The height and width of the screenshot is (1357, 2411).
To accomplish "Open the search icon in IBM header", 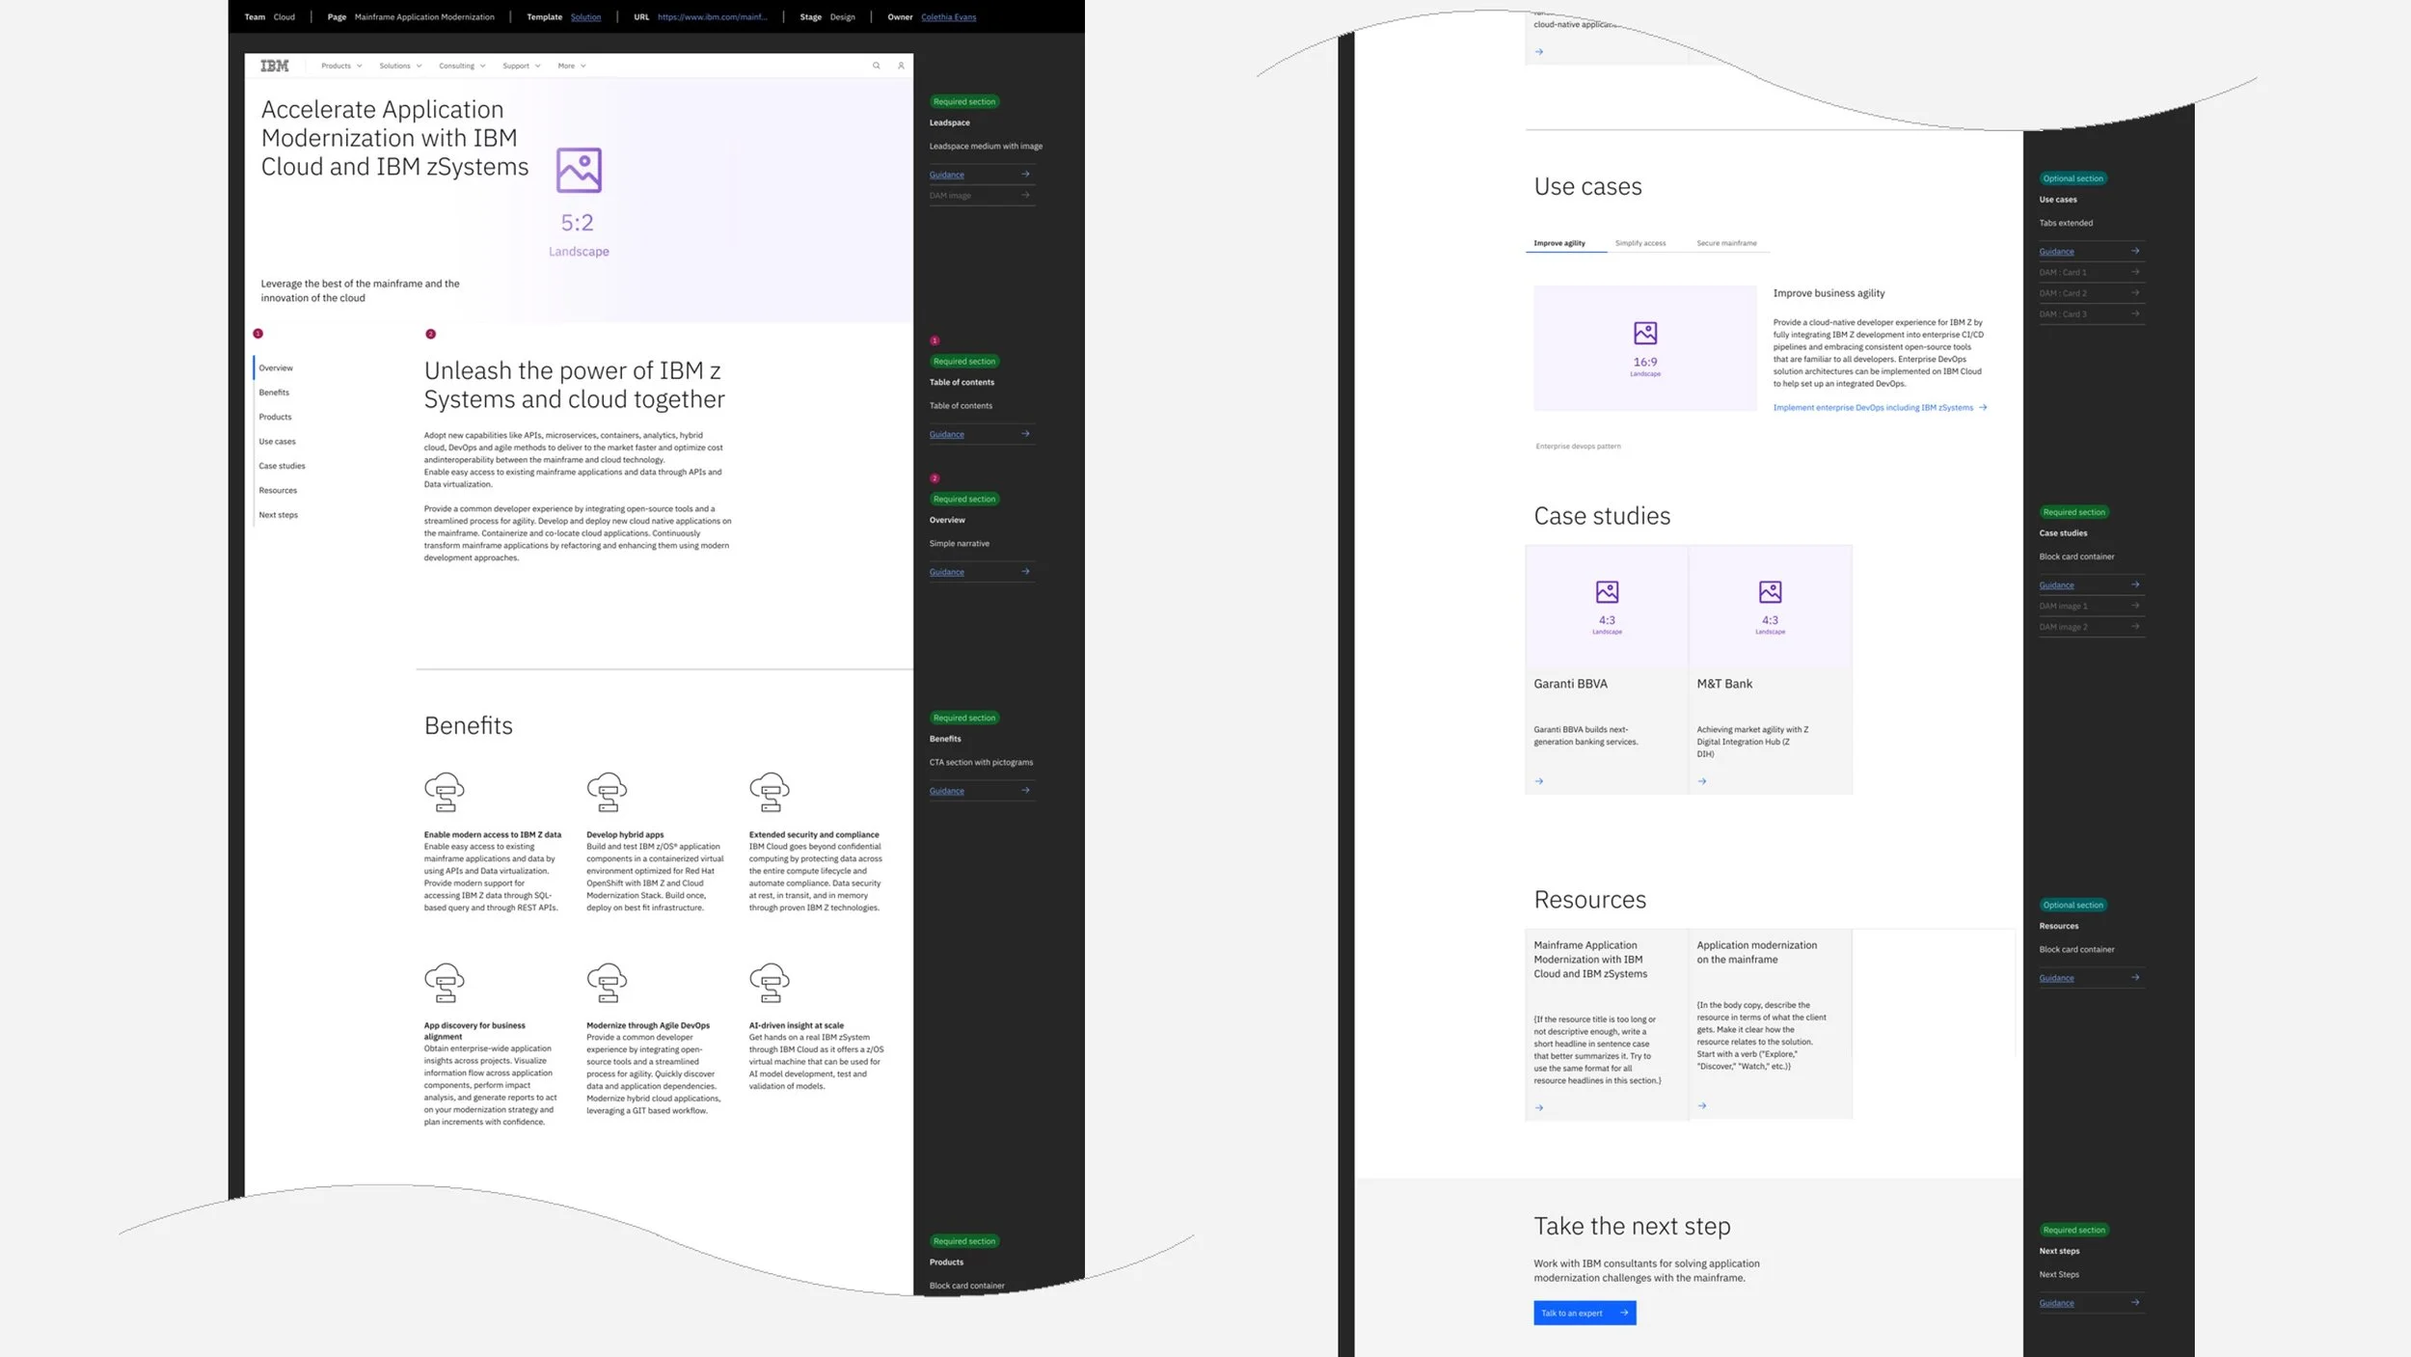I will (876, 66).
